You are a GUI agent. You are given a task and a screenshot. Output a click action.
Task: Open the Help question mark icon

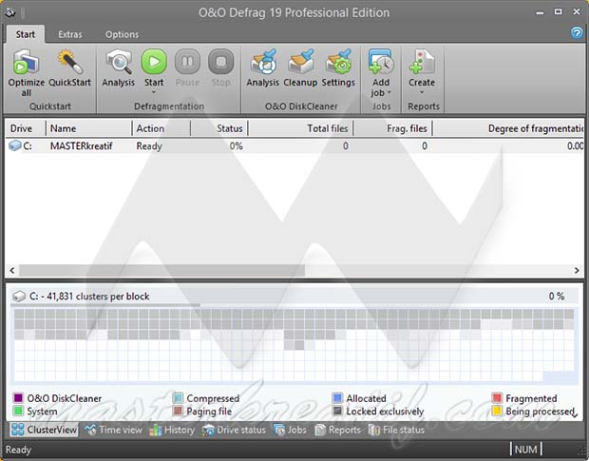[577, 32]
